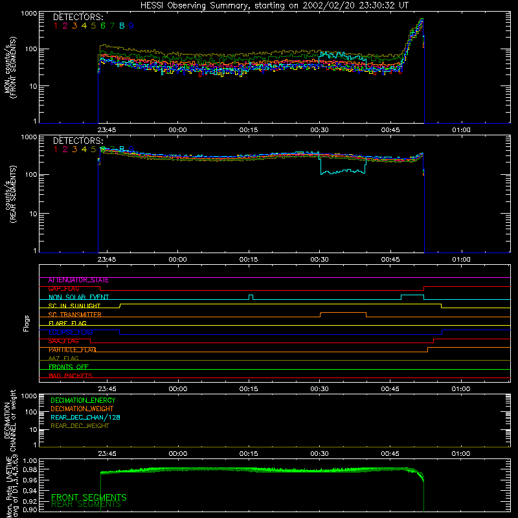Click the 01:00 time label under the decimation plot
This screenshot has width=518, height=518.
(461, 454)
